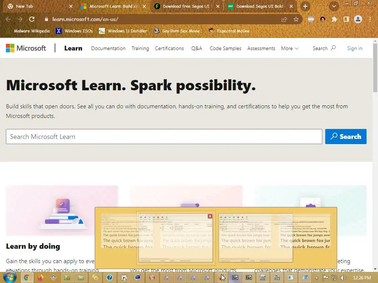Open the tab search dropdown chevron
The height and width of the screenshot is (283, 378).
click(x=334, y=7)
